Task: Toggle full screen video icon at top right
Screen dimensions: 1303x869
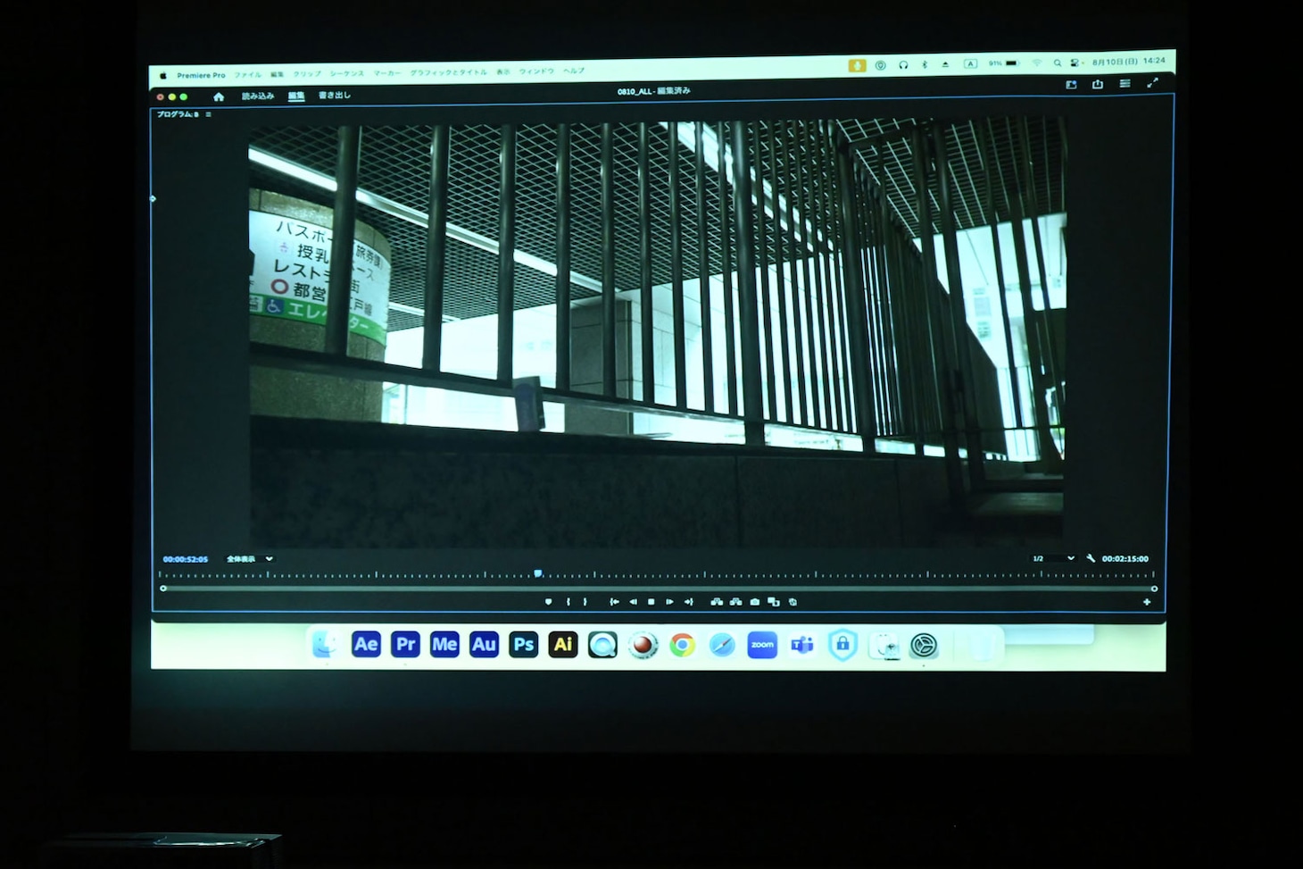Action: pyautogui.click(x=1152, y=83)
